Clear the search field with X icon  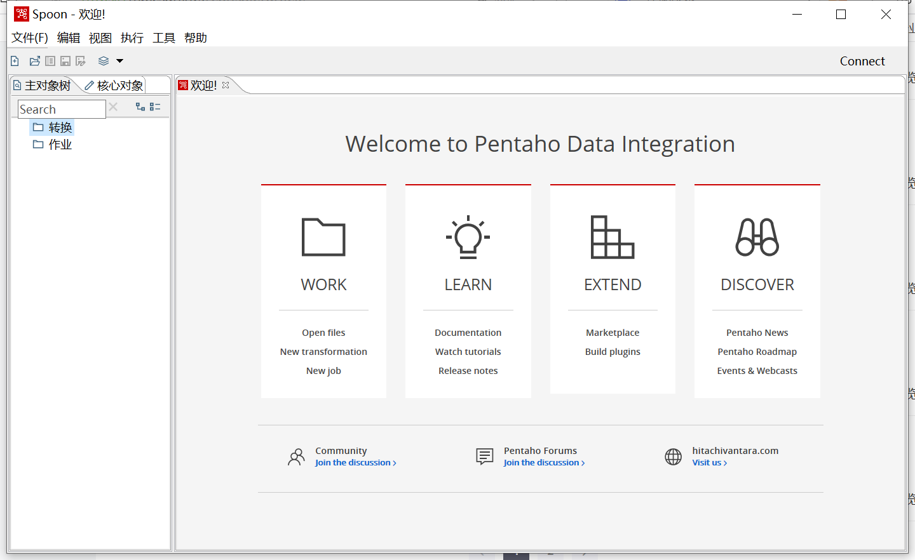113,107
